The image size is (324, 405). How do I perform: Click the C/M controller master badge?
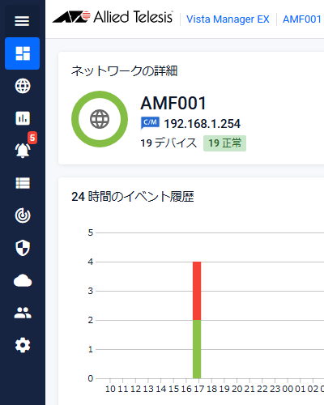tap(150, 123)
